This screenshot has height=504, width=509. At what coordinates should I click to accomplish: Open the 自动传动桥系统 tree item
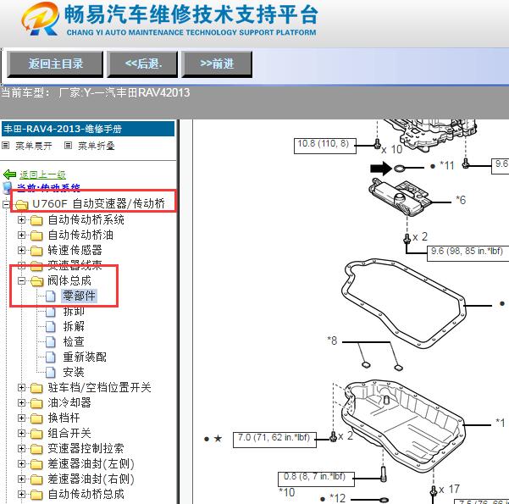pos(86,220)
